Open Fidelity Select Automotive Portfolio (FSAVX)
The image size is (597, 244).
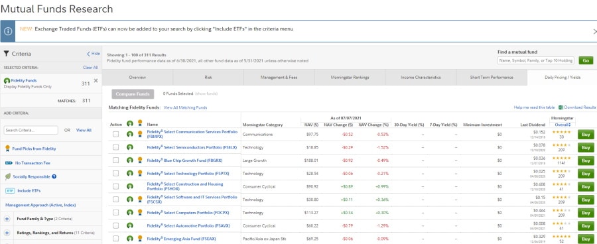click(188, 225)
